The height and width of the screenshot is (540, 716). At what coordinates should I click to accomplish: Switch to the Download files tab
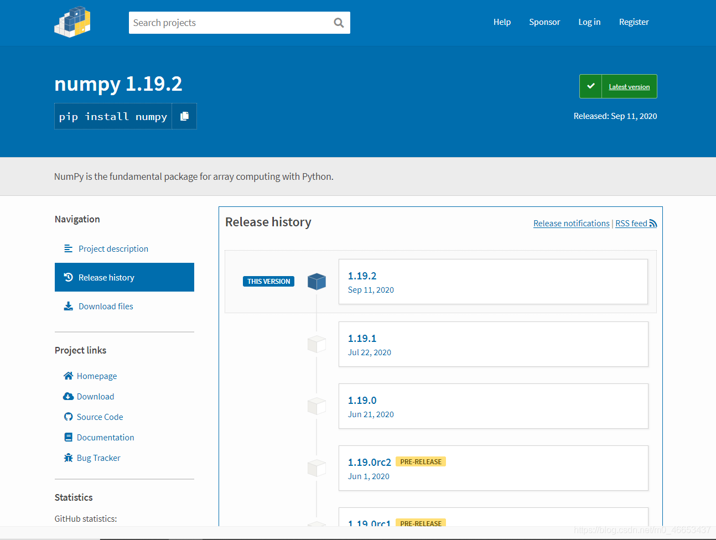(124, 306)
